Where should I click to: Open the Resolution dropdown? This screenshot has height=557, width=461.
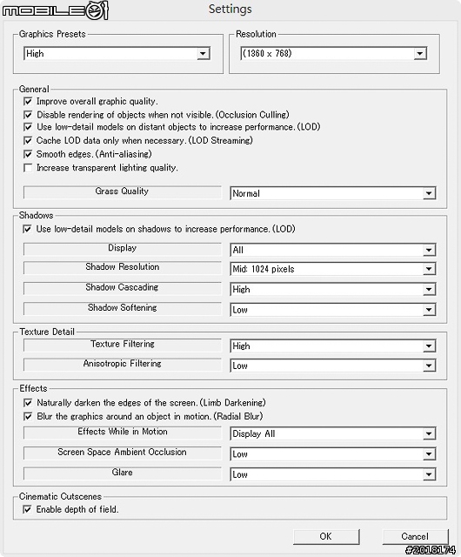(334, 54)
